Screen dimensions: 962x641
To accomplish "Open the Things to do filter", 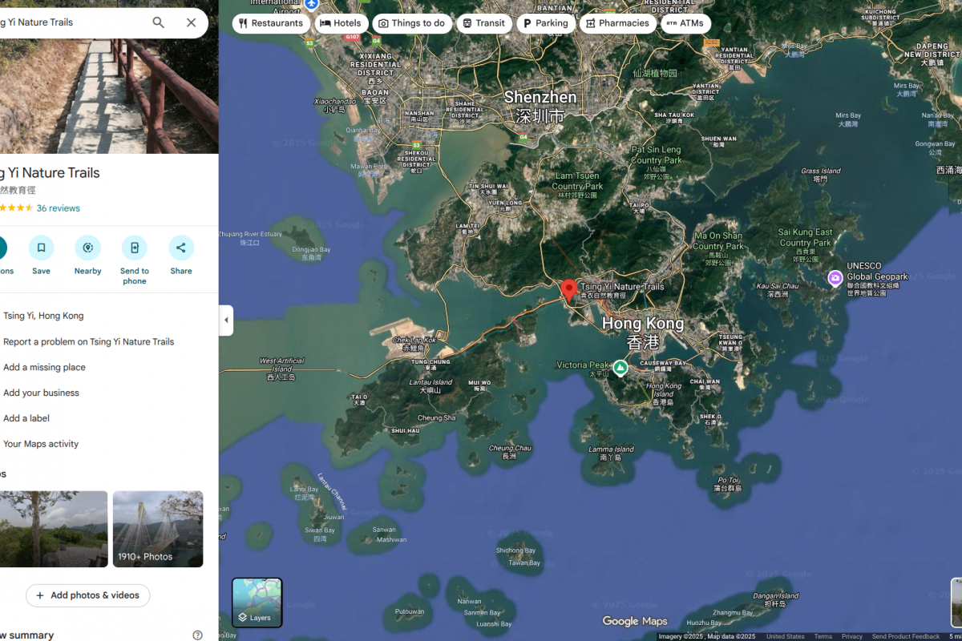I will 412,23.
